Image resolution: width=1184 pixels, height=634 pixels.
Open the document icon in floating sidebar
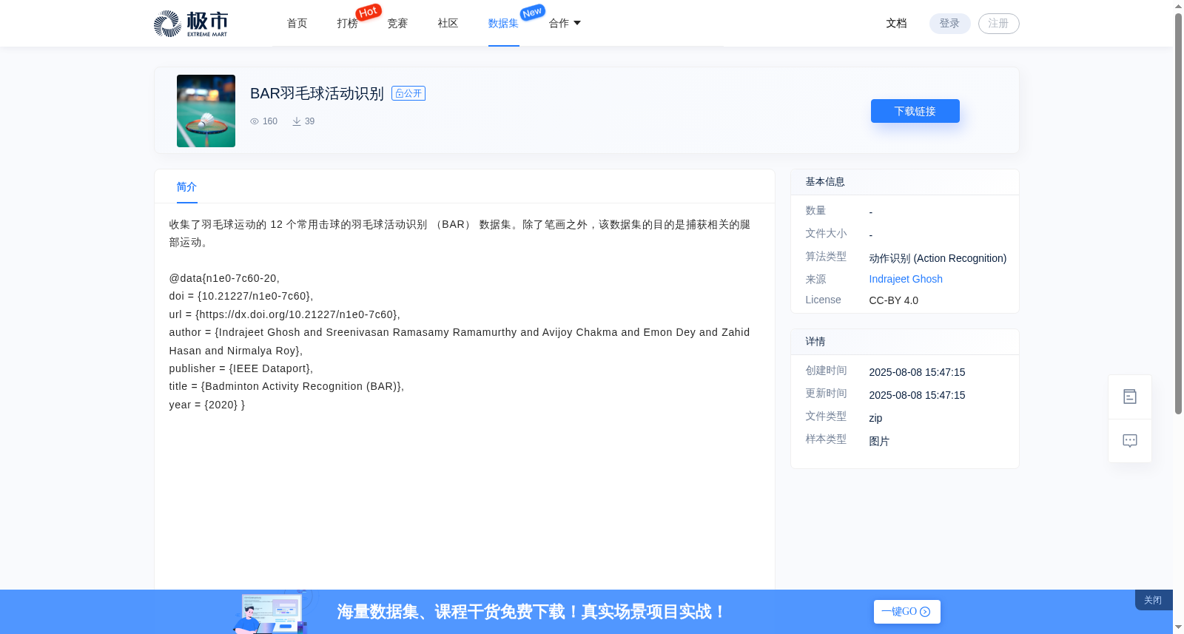pyautogui.click(x=1130, y=397)
